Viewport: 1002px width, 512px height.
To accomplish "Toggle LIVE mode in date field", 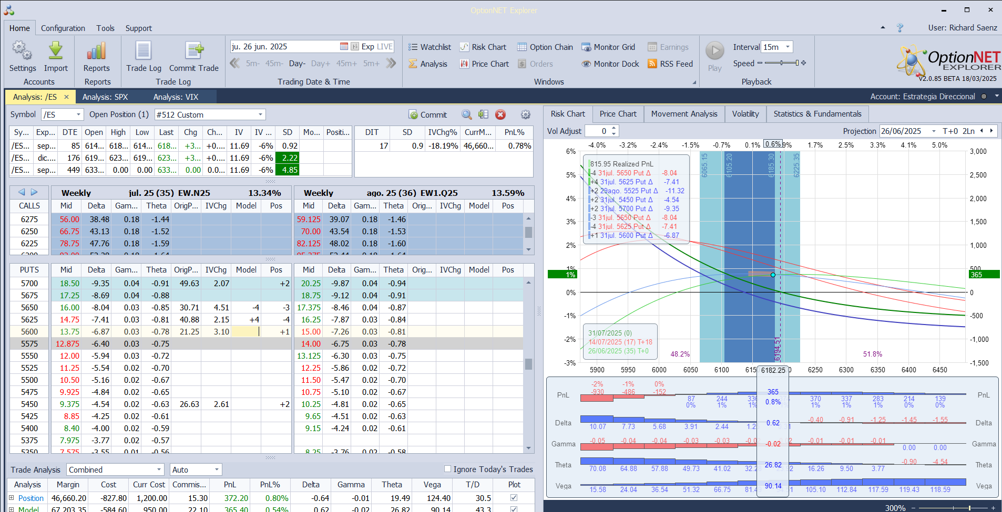I will [385, 46].
